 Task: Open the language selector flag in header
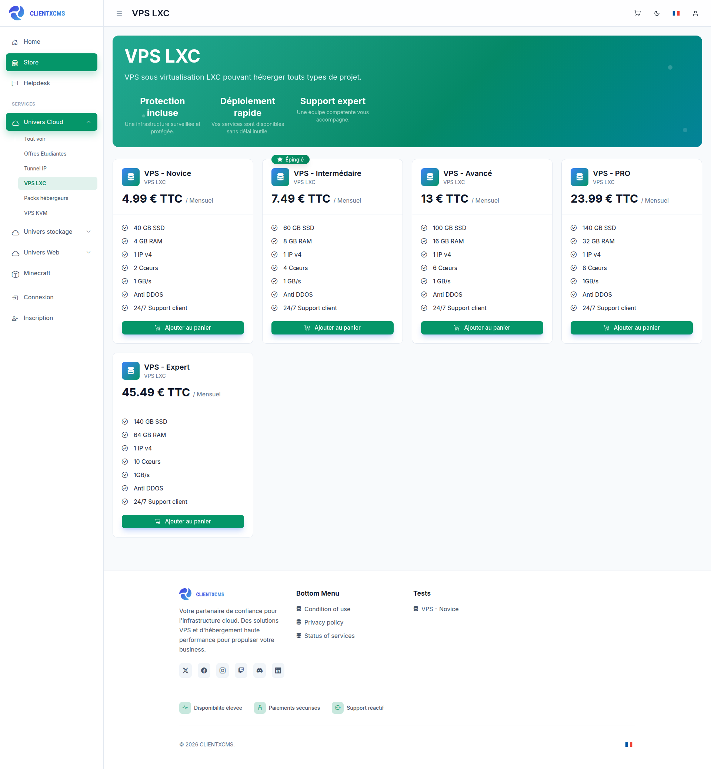click(x=676, y=13)
